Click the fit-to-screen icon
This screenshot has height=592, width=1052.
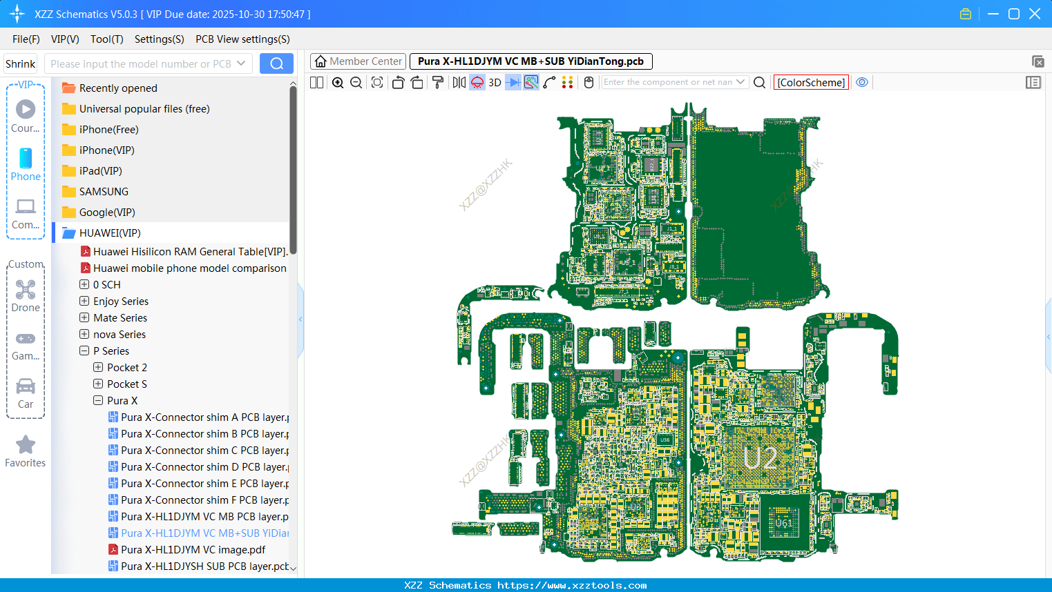pyautogui.click(x=377, y=83)
